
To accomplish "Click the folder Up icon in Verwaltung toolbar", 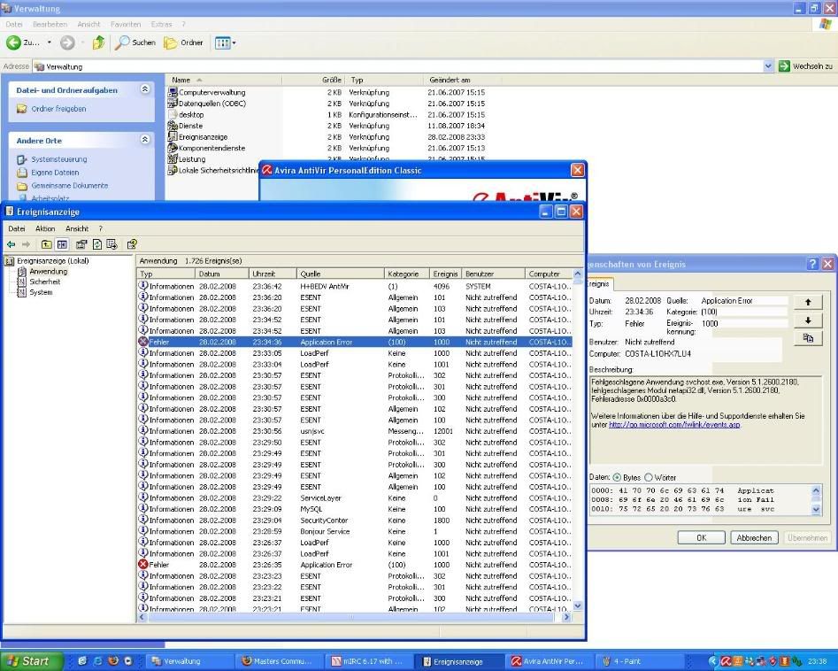I will [98, 42].
